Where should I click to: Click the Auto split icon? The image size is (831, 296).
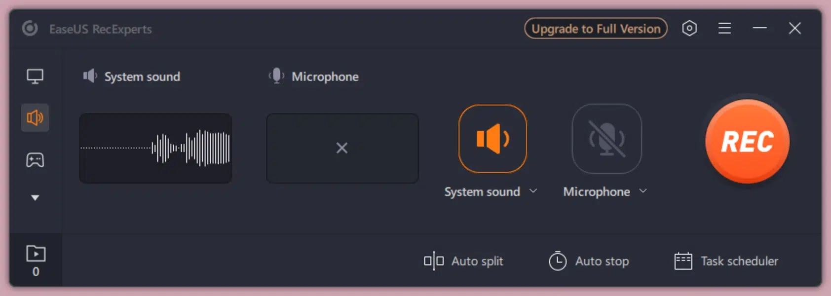click(x=434, y=261)
